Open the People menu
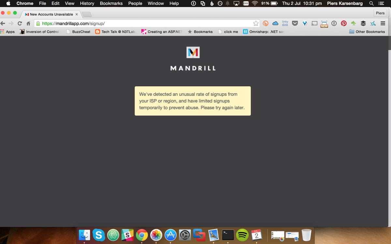The width and height of the screenshot is (391, 244). 135,3
